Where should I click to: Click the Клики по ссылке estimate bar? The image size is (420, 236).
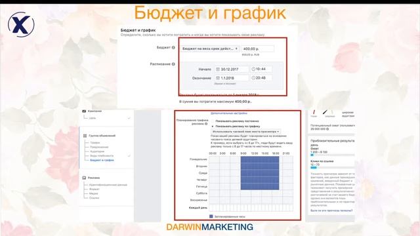pos(333,168)
